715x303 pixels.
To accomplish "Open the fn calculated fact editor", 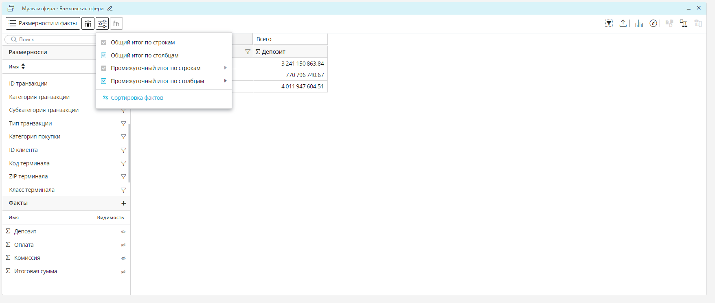I will pos(116,24).
